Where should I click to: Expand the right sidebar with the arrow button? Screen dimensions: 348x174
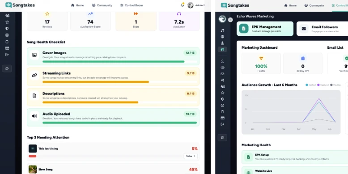pos(230,20)
